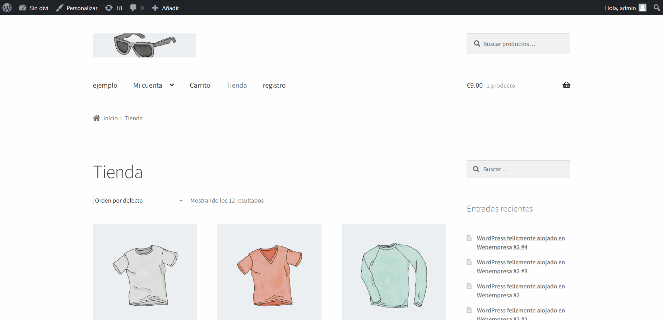
Task: Click the WordPress logo in admin bar
Action: point(7,8)
